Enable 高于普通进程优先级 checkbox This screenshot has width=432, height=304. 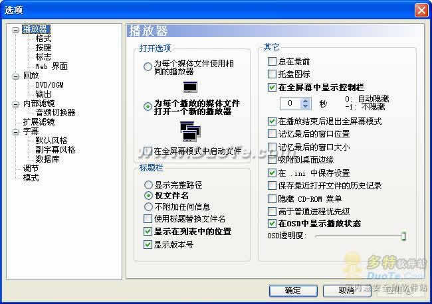coord(272,211)
